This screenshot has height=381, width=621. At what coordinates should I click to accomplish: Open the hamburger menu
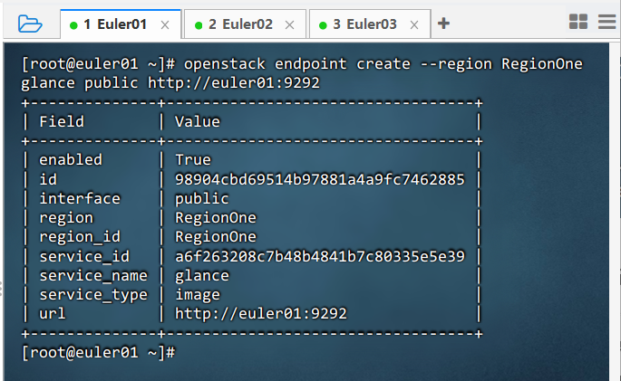tap(607, 22)
